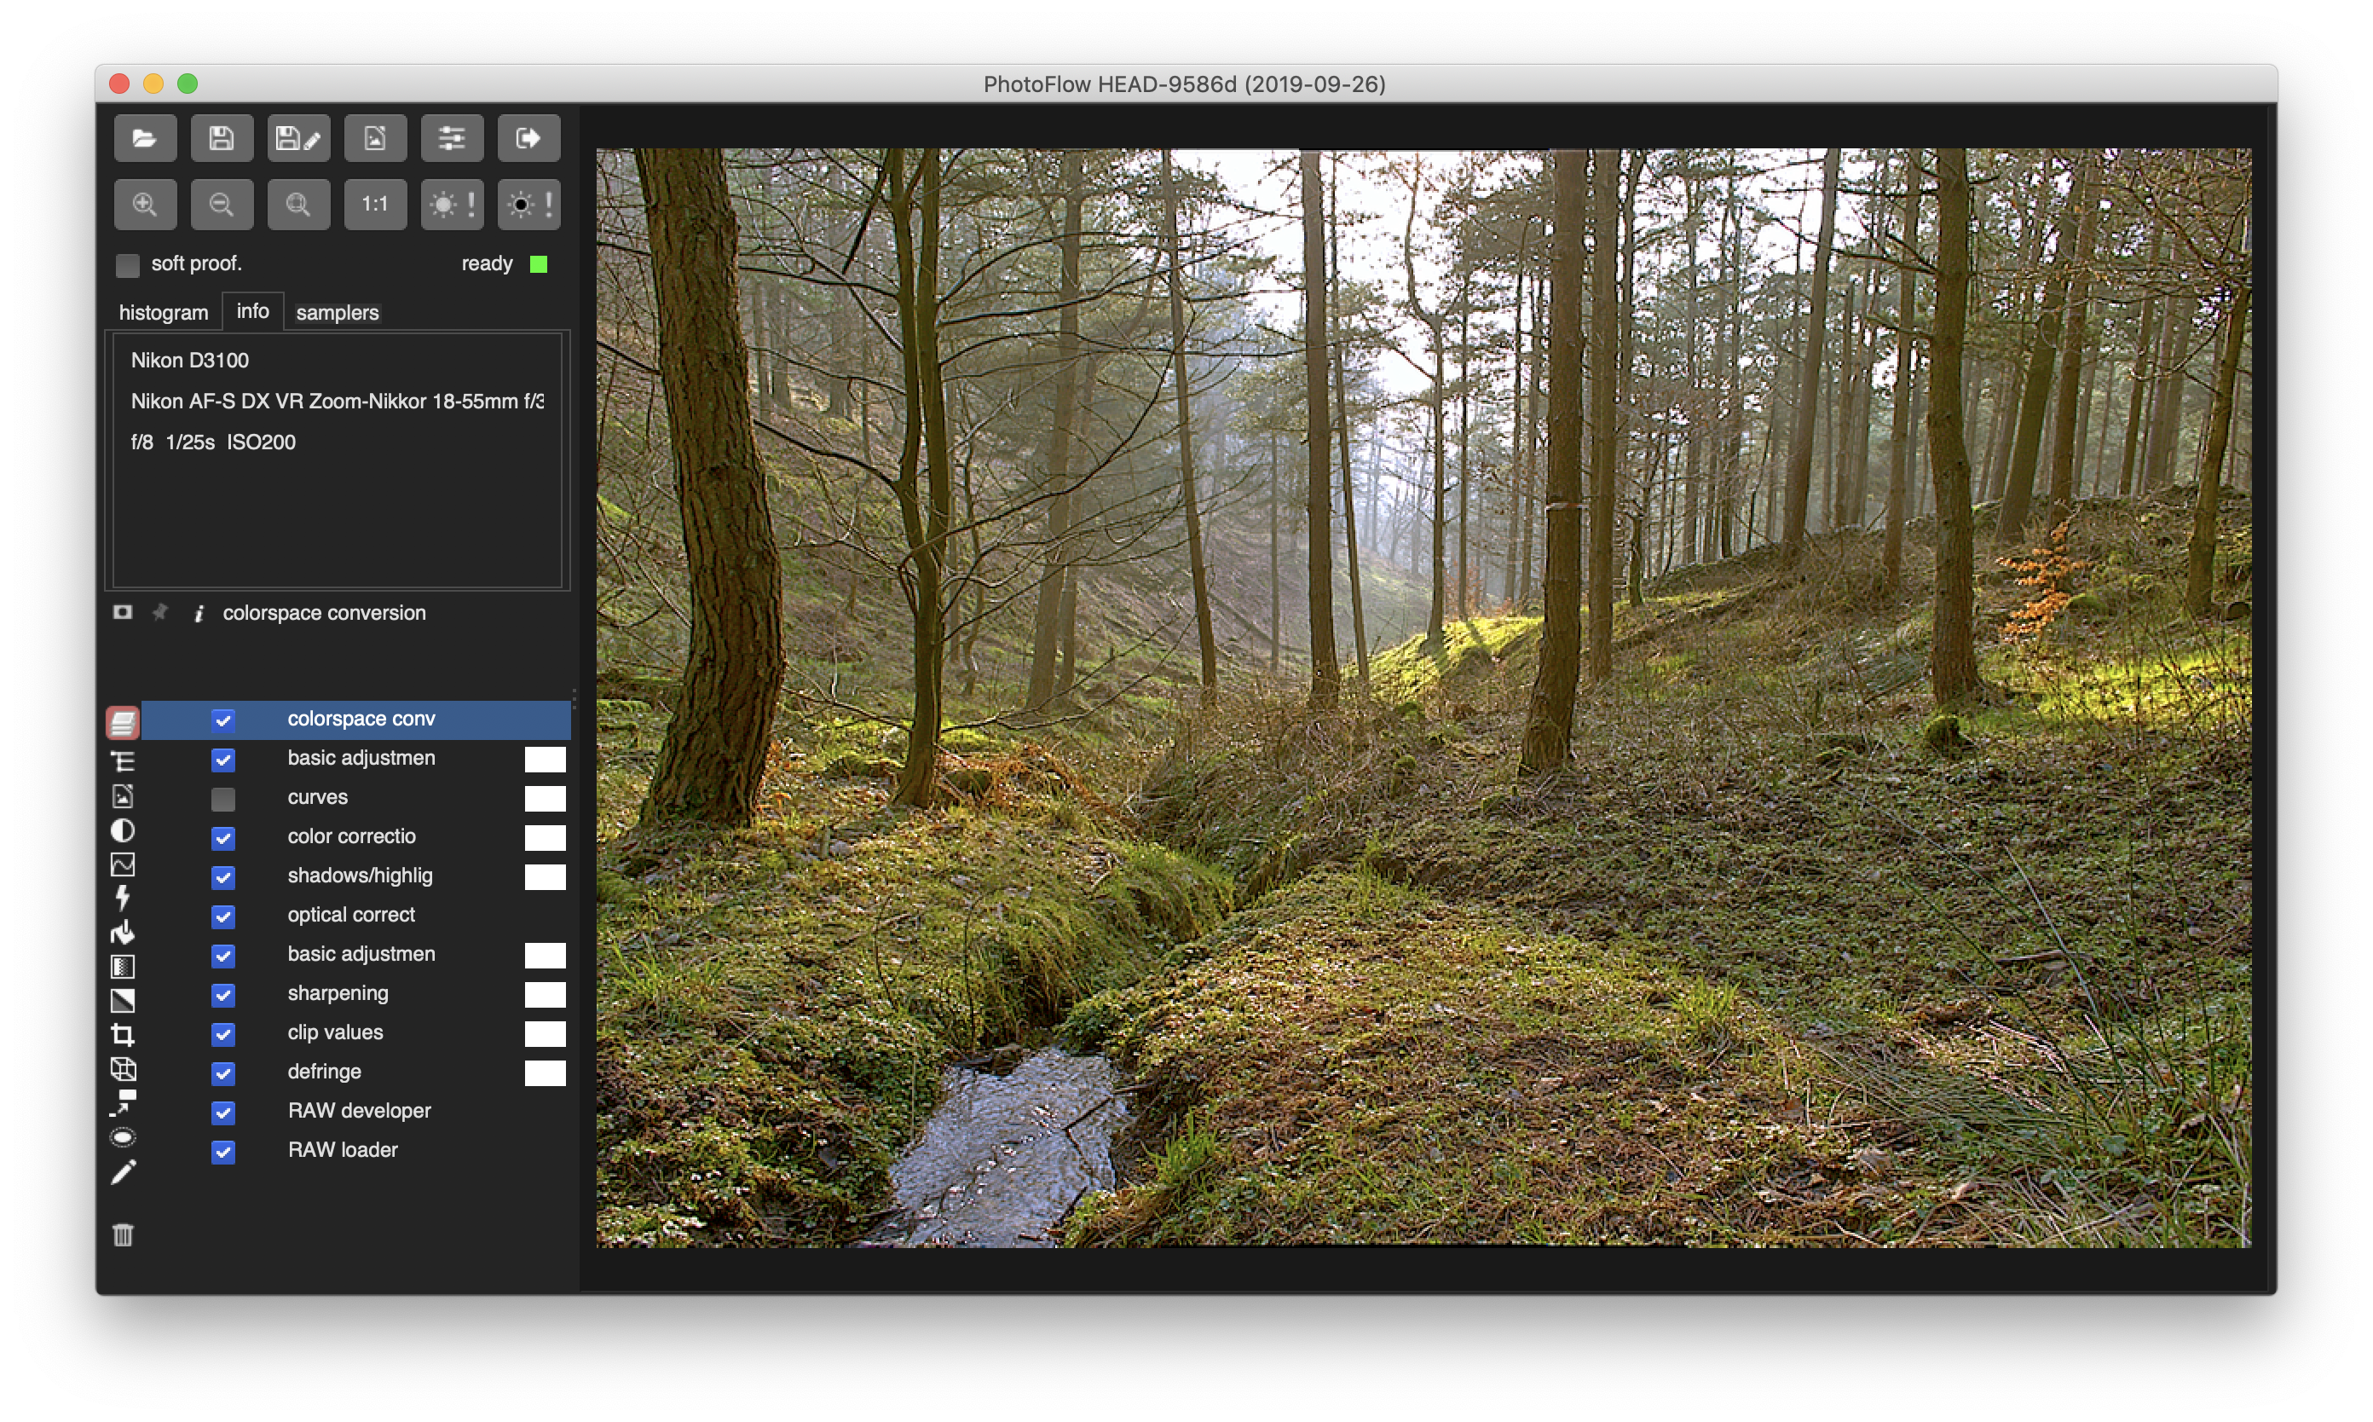Click the pin icon beside colorspace conversion

[160, 612]
